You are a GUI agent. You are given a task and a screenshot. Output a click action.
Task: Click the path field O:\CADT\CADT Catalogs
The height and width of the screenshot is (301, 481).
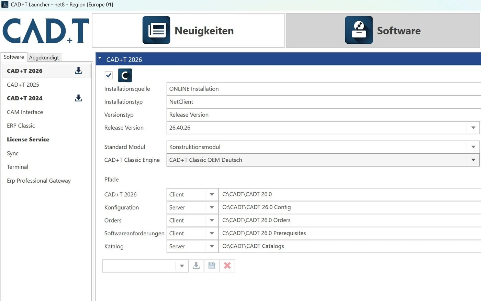pyautogui.click(x=350, y=246)
